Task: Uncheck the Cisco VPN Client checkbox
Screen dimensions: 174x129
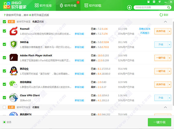Action: (4, 98)
